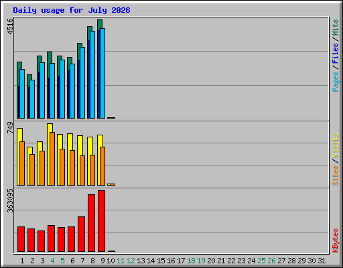This screenshot has height=268, width=343.
Task: Click green day 4 on the x-axis
Action: point(52,261)
